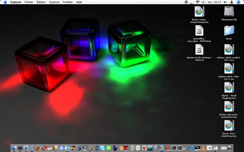The image size is (244, 152).
Task: Open the Wi-Fi status menu
Action: pyautogui.click(x=197, y=2)
